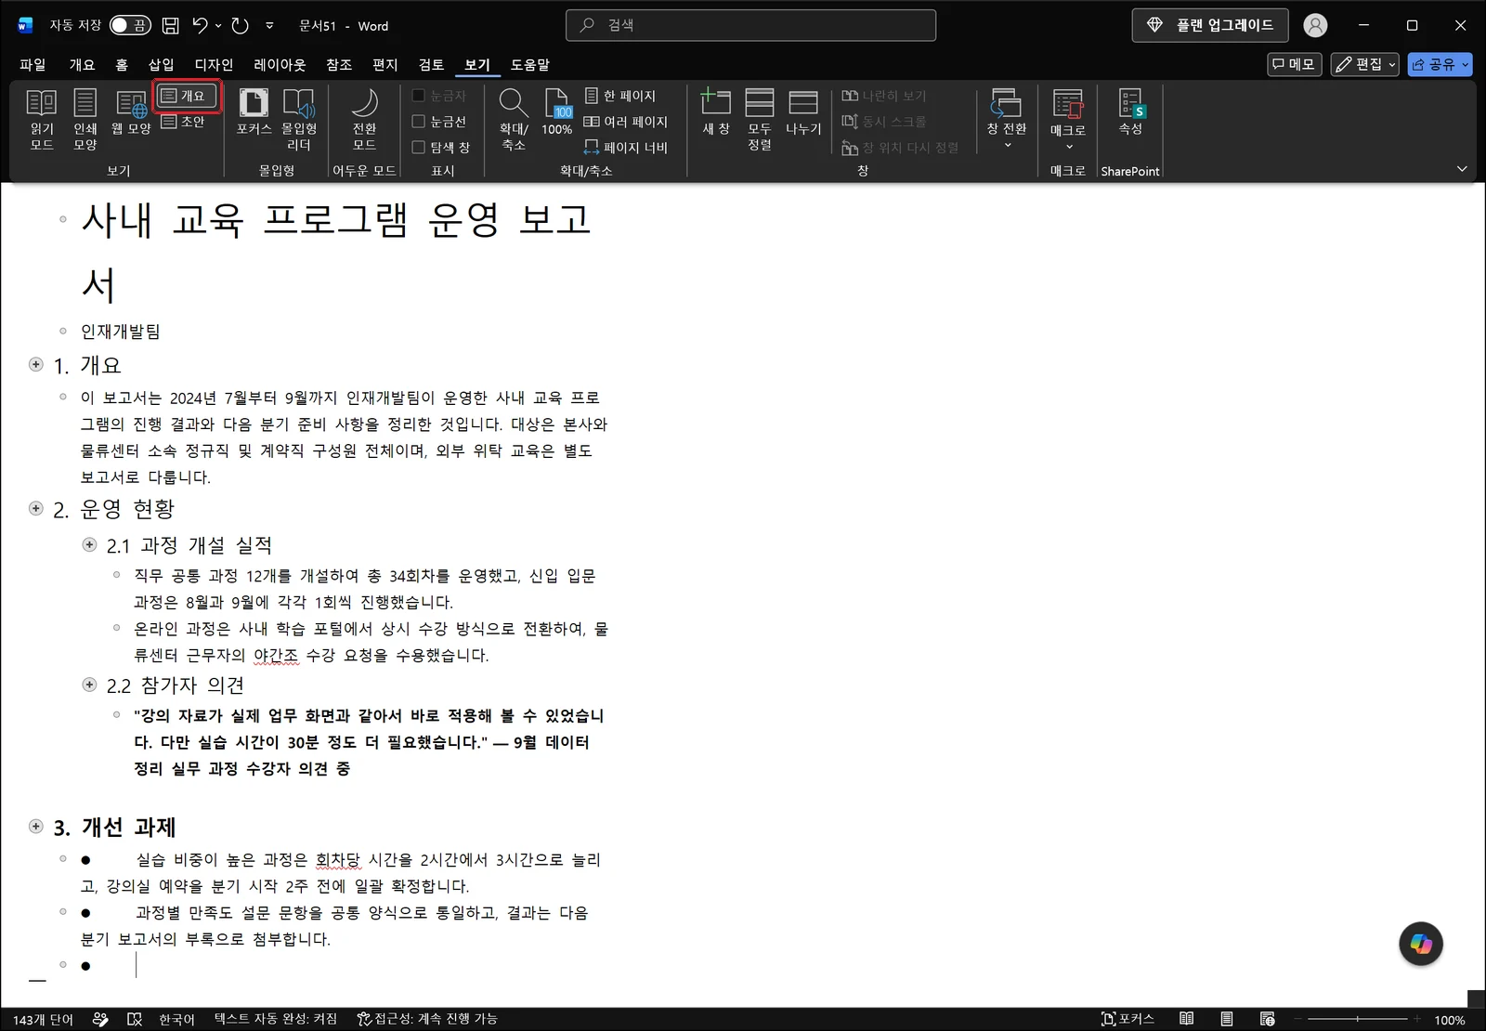Collapse '2.2 참가자 의견' outline marker
Image resolution: width=1486 pixels, height=1031 pixels.
[90, 685]
